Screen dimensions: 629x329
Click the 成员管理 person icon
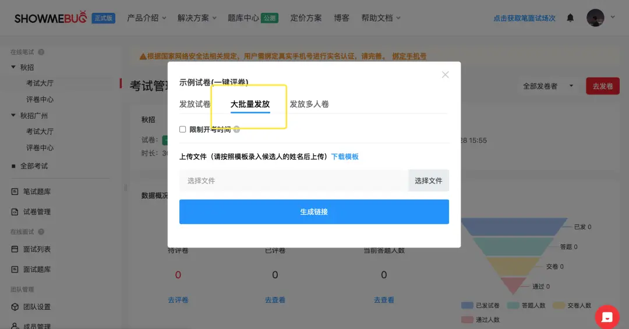(x=15, y=326)
